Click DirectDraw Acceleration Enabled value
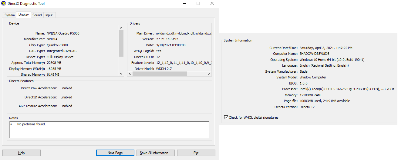Viewport: 398px width, 162px height. [x=66, y=88]
